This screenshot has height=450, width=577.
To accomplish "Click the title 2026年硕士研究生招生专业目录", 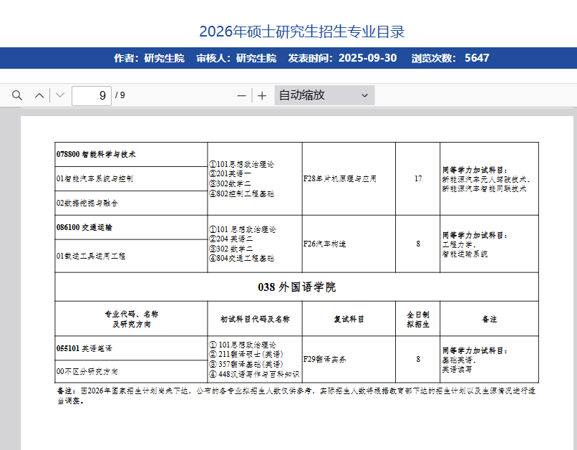I will click(x=301, y=32).
